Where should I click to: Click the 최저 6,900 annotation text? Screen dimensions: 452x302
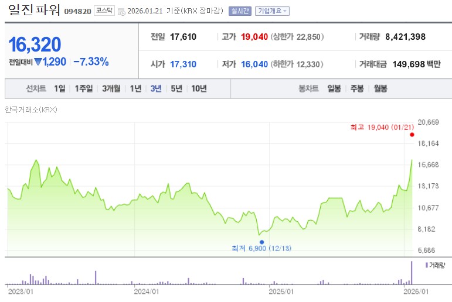(x=261, y=248)
